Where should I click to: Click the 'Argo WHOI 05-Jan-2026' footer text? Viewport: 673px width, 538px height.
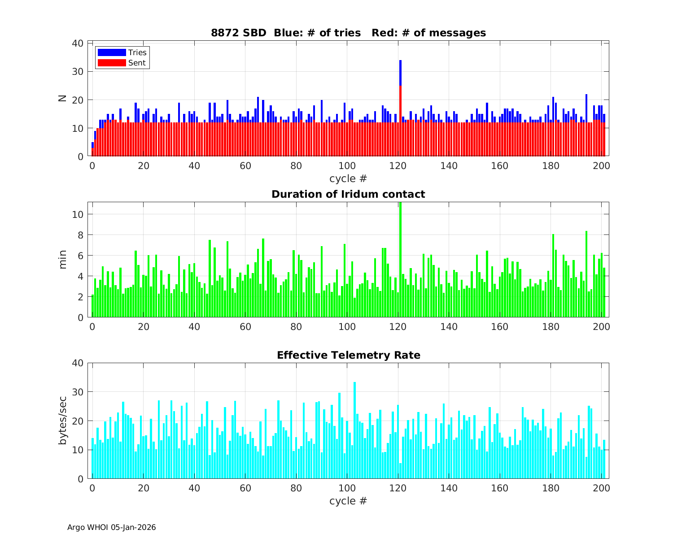pyautogui.click(x=111, y=527)
